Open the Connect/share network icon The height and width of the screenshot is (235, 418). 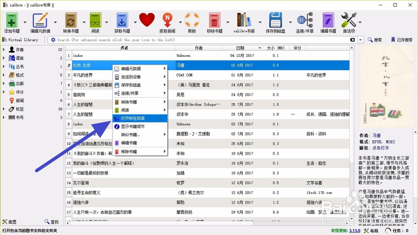point(305,20)
